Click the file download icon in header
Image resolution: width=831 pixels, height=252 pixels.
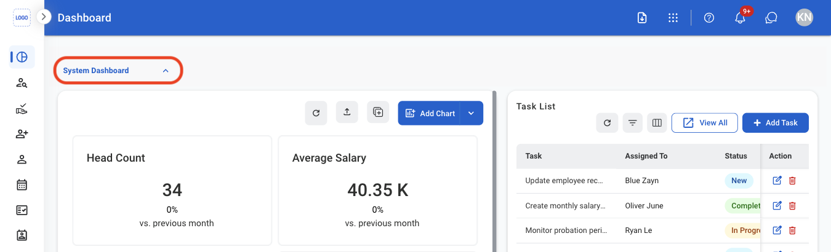(642, 18)
